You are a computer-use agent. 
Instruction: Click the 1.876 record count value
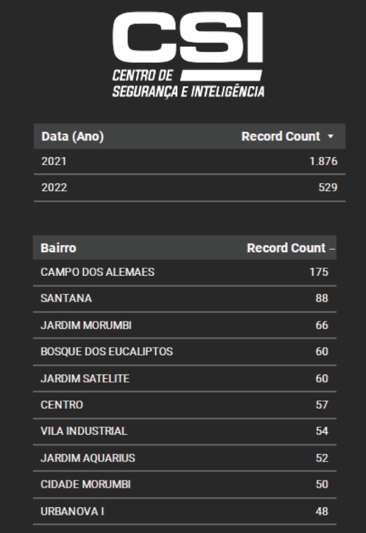point(323,161)
